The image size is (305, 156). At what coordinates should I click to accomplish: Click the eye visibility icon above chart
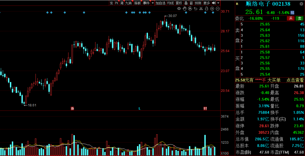[x=179, y=9]
